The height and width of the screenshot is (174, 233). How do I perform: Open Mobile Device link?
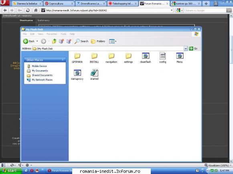(x=39, y=66)
